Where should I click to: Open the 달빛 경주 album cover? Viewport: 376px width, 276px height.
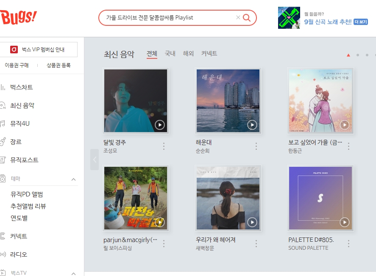pos(136,101)
